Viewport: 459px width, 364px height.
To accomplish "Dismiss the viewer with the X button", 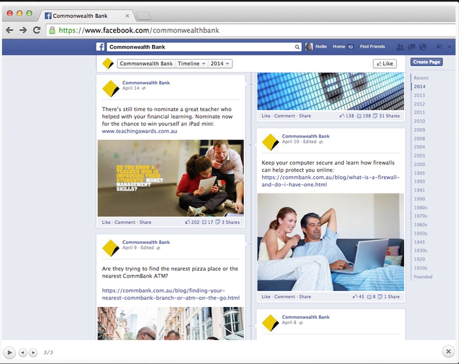I will (x=448, y=352).
